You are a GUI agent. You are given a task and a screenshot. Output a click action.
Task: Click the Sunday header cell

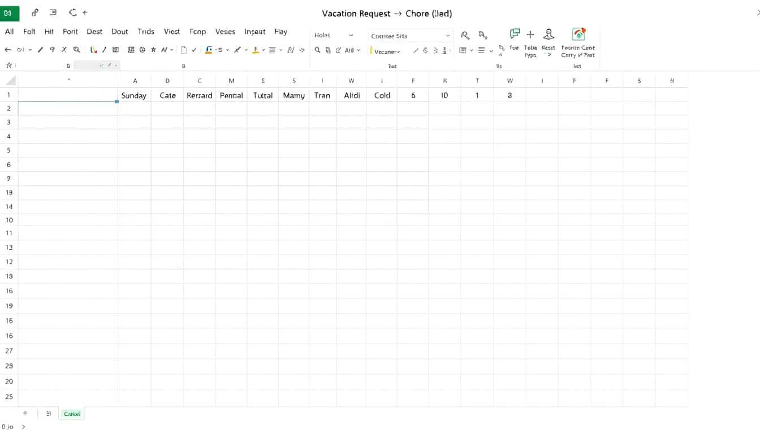(134, 96)
